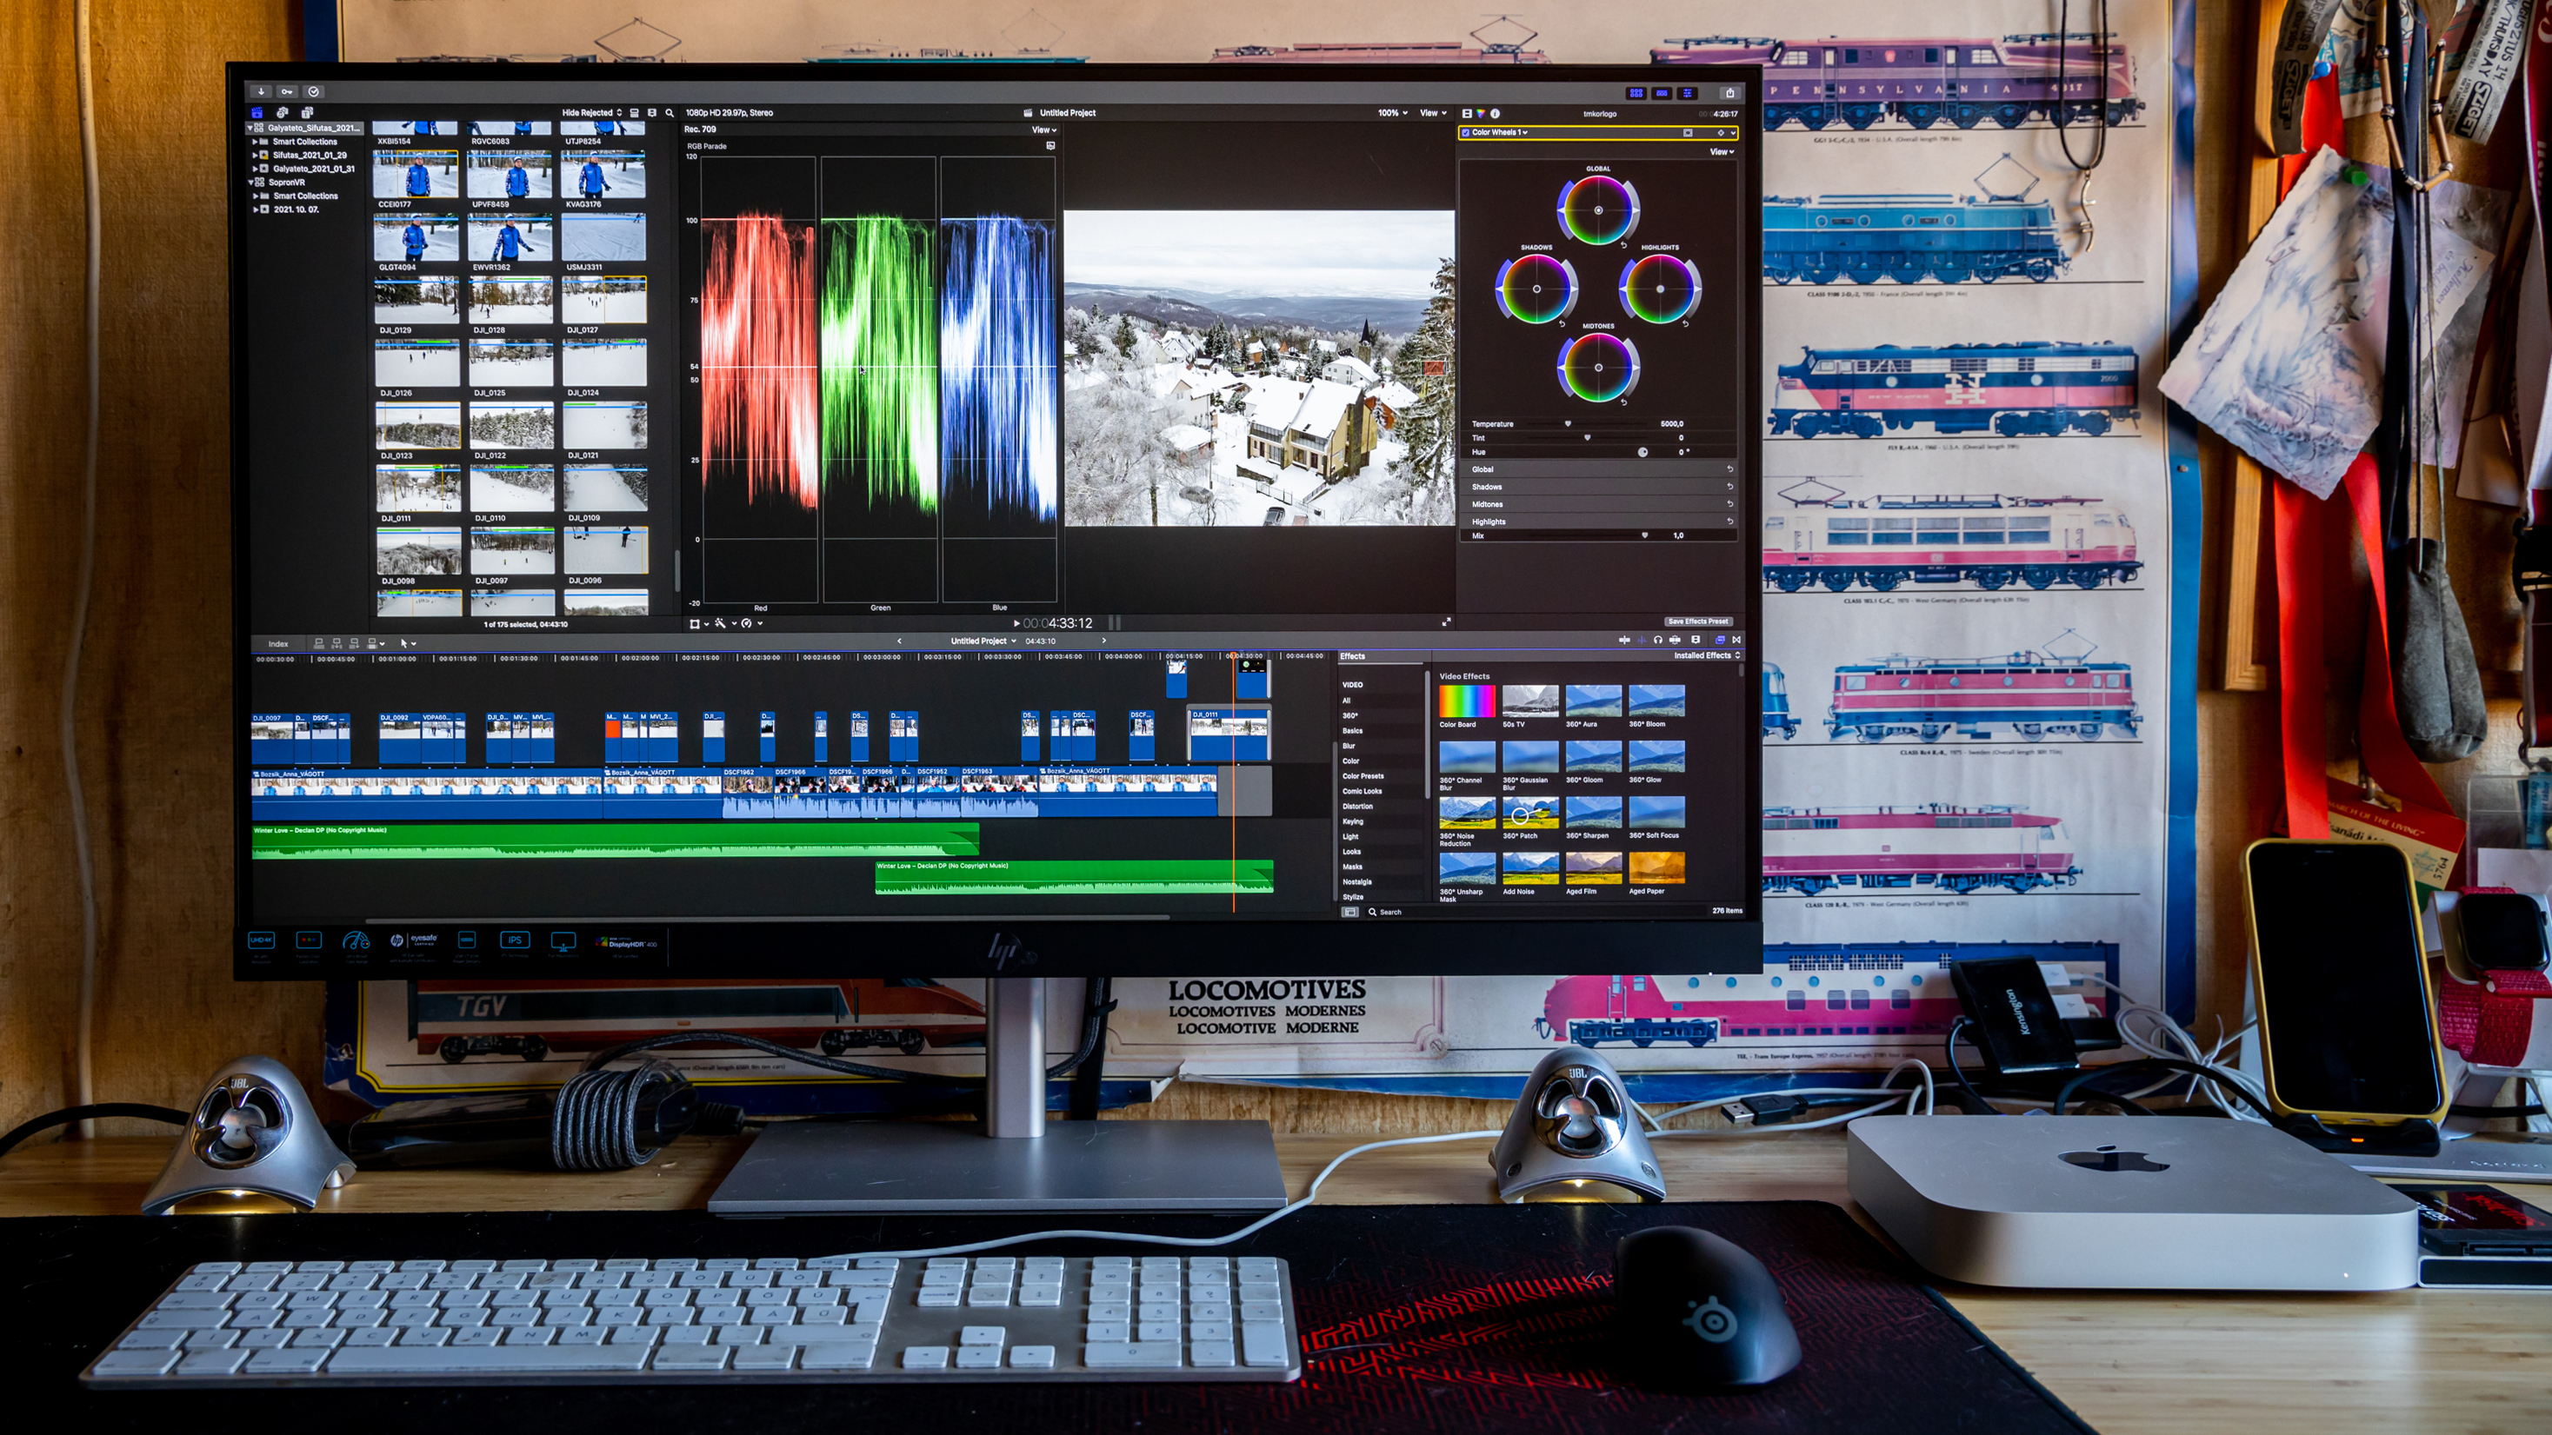Toggle solo headphones button
The image size is (2552, 1435).
pyautogui.click(x=1658, y=640)
